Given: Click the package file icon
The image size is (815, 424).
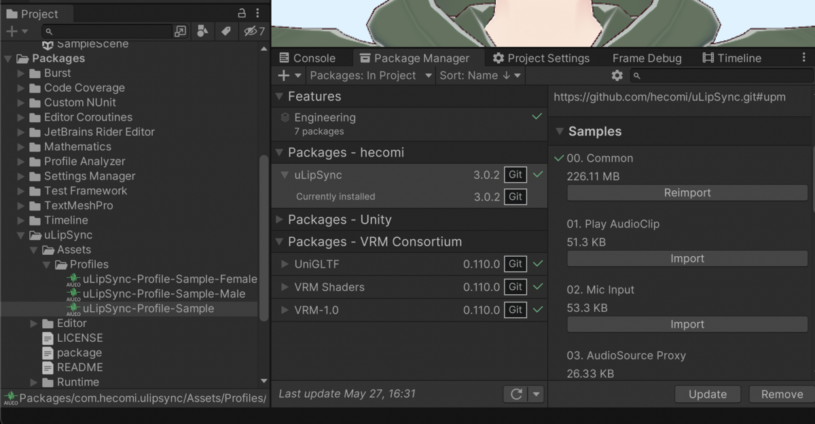Looking at the screenshot, I should point(48,353).
